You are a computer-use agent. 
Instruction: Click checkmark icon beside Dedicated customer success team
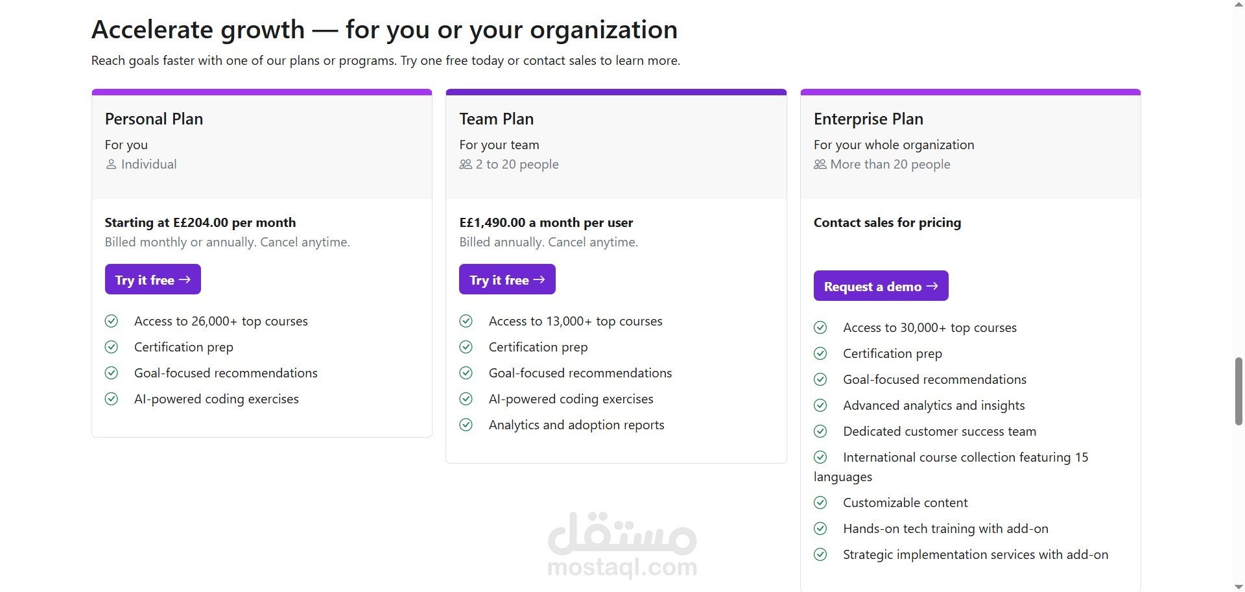click(x=820, y=431)
